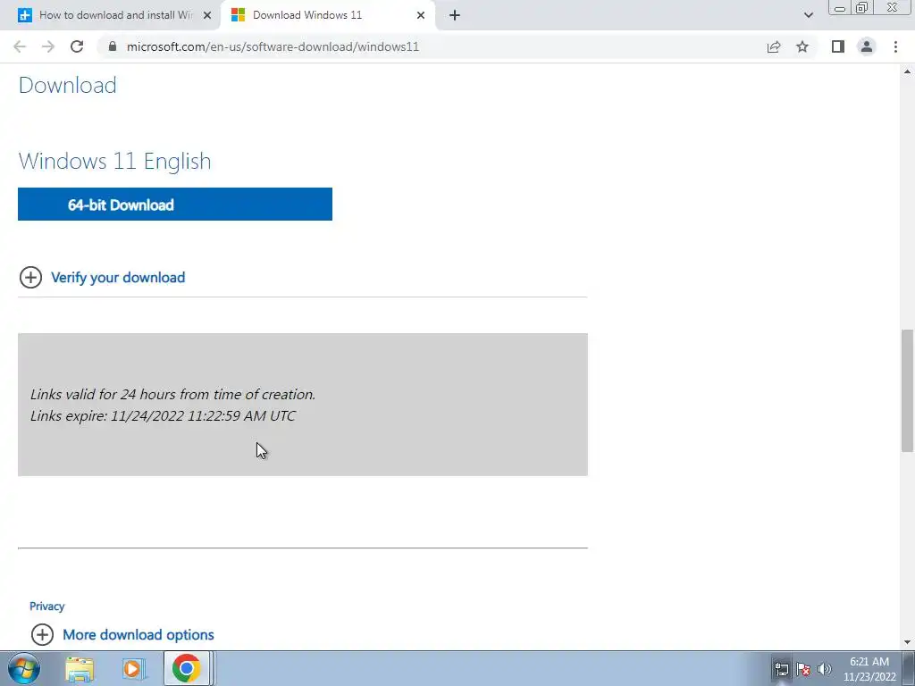
Task: Bookmark this page with the star
Action: click(x=802, y=46)
